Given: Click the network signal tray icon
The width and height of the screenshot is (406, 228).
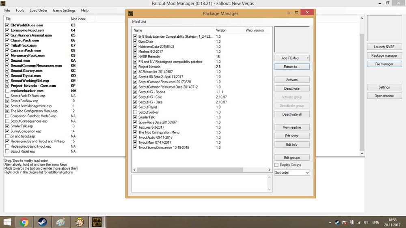Looking at the screenshot, I should (358, 222).
